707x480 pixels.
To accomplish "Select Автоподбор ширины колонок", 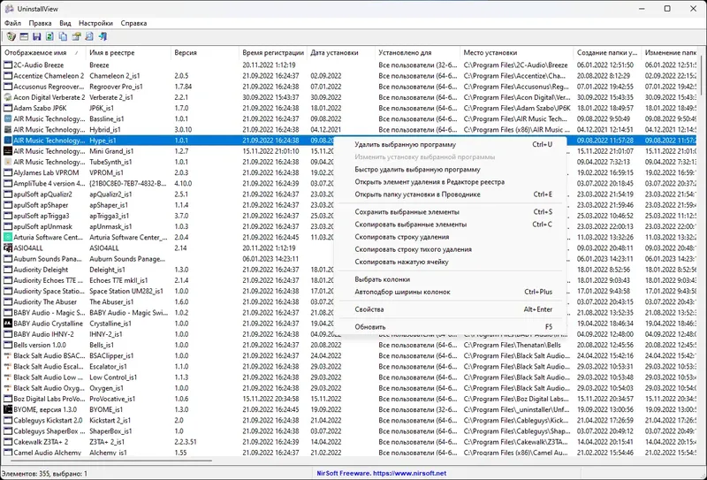I will 451,292.
